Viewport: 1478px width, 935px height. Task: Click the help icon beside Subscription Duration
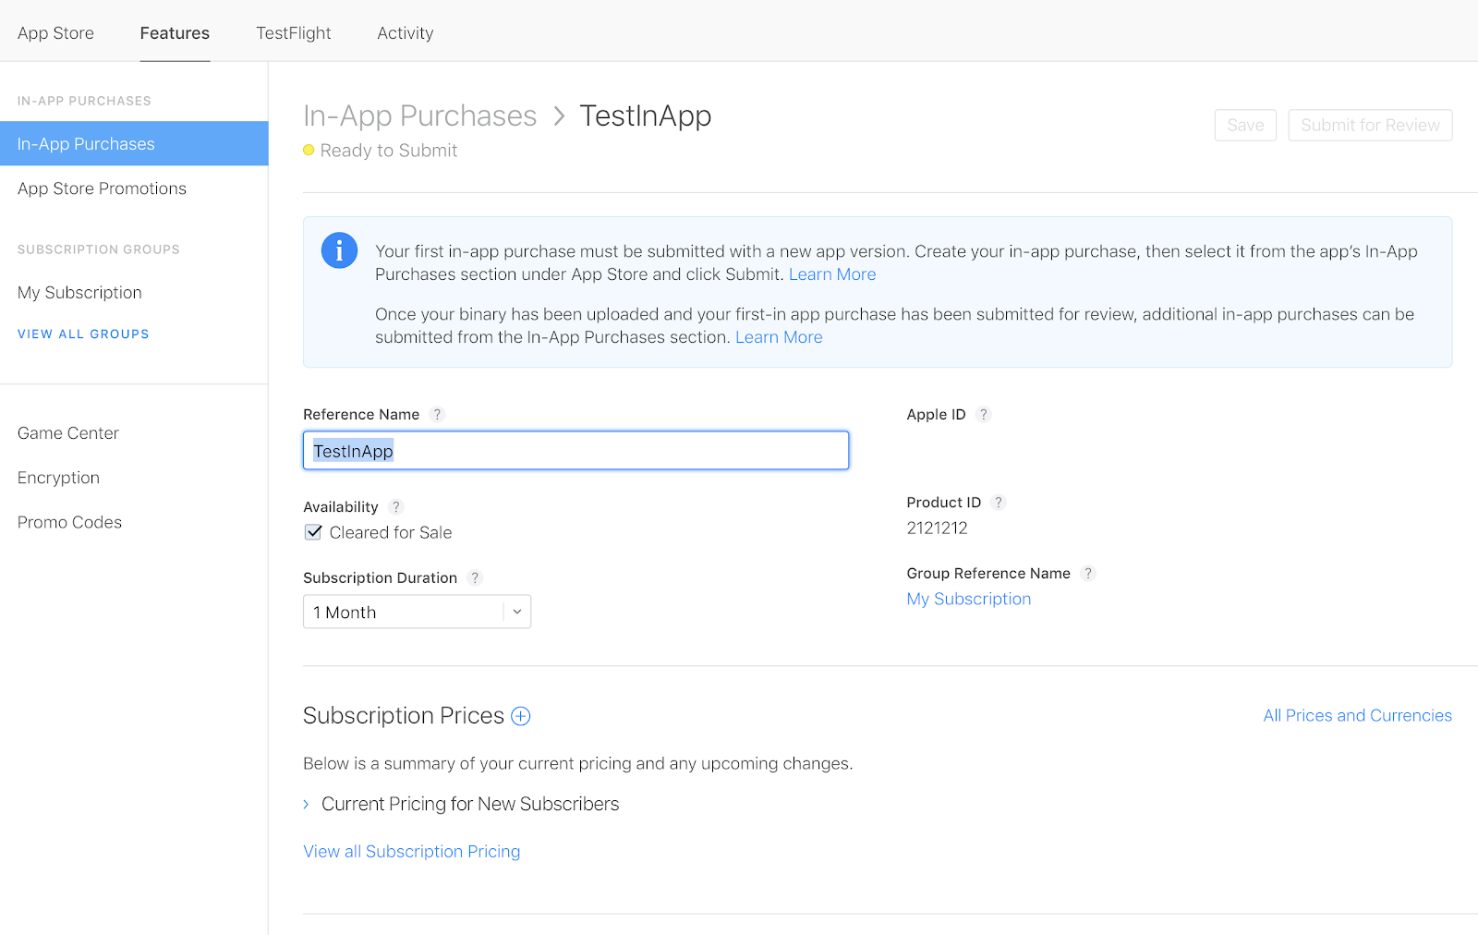[x=475, y=577]
